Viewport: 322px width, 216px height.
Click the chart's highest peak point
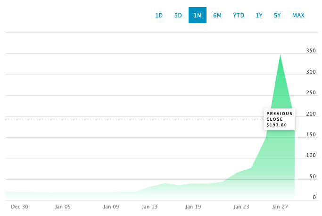click(281, 55)
